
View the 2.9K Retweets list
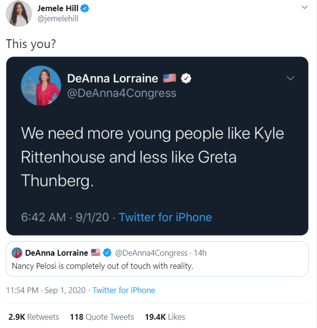[x=33, y=317]
